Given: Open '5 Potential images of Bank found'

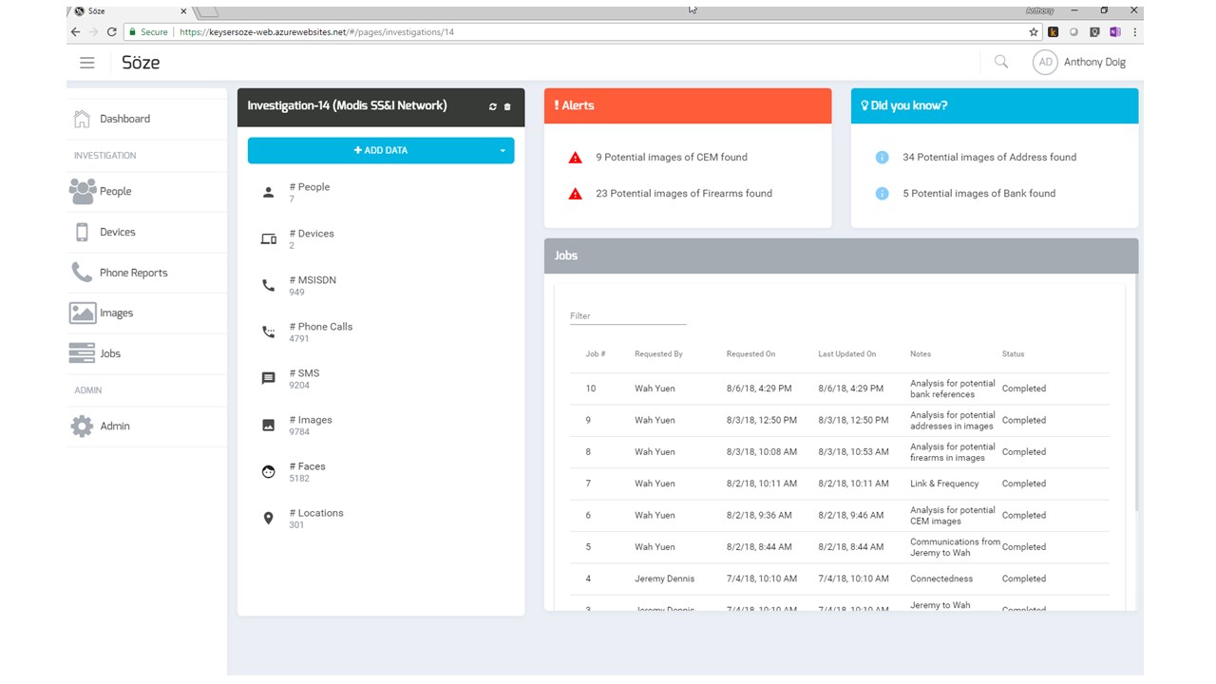Looking at the screenshot, I should click(978, 194).
